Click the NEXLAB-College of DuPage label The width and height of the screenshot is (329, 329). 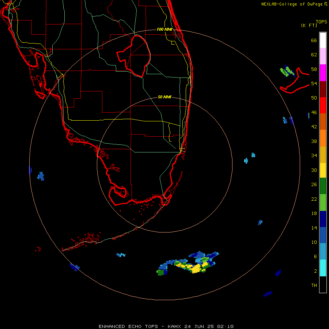pyautogui.click(x=292, y=4)
